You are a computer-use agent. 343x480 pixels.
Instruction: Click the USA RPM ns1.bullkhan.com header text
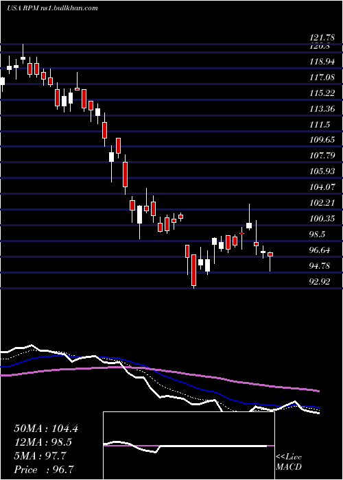(x=52, y=8)
